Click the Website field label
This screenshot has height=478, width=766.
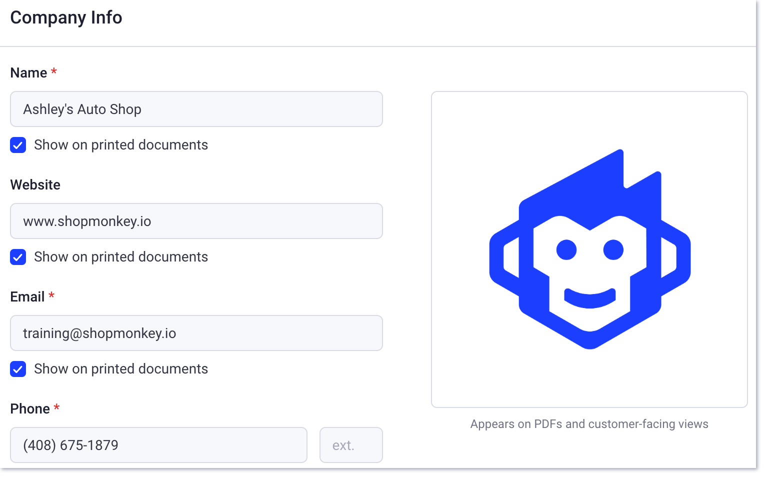pos(35,185)
